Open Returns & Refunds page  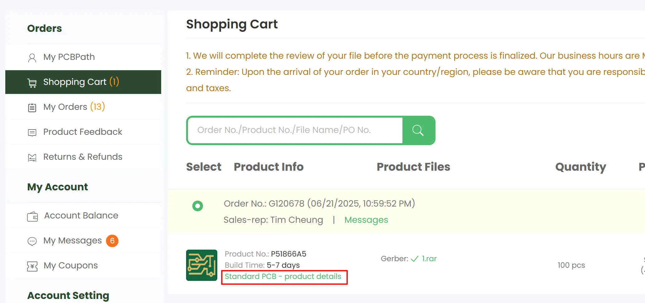coord(83,157)
